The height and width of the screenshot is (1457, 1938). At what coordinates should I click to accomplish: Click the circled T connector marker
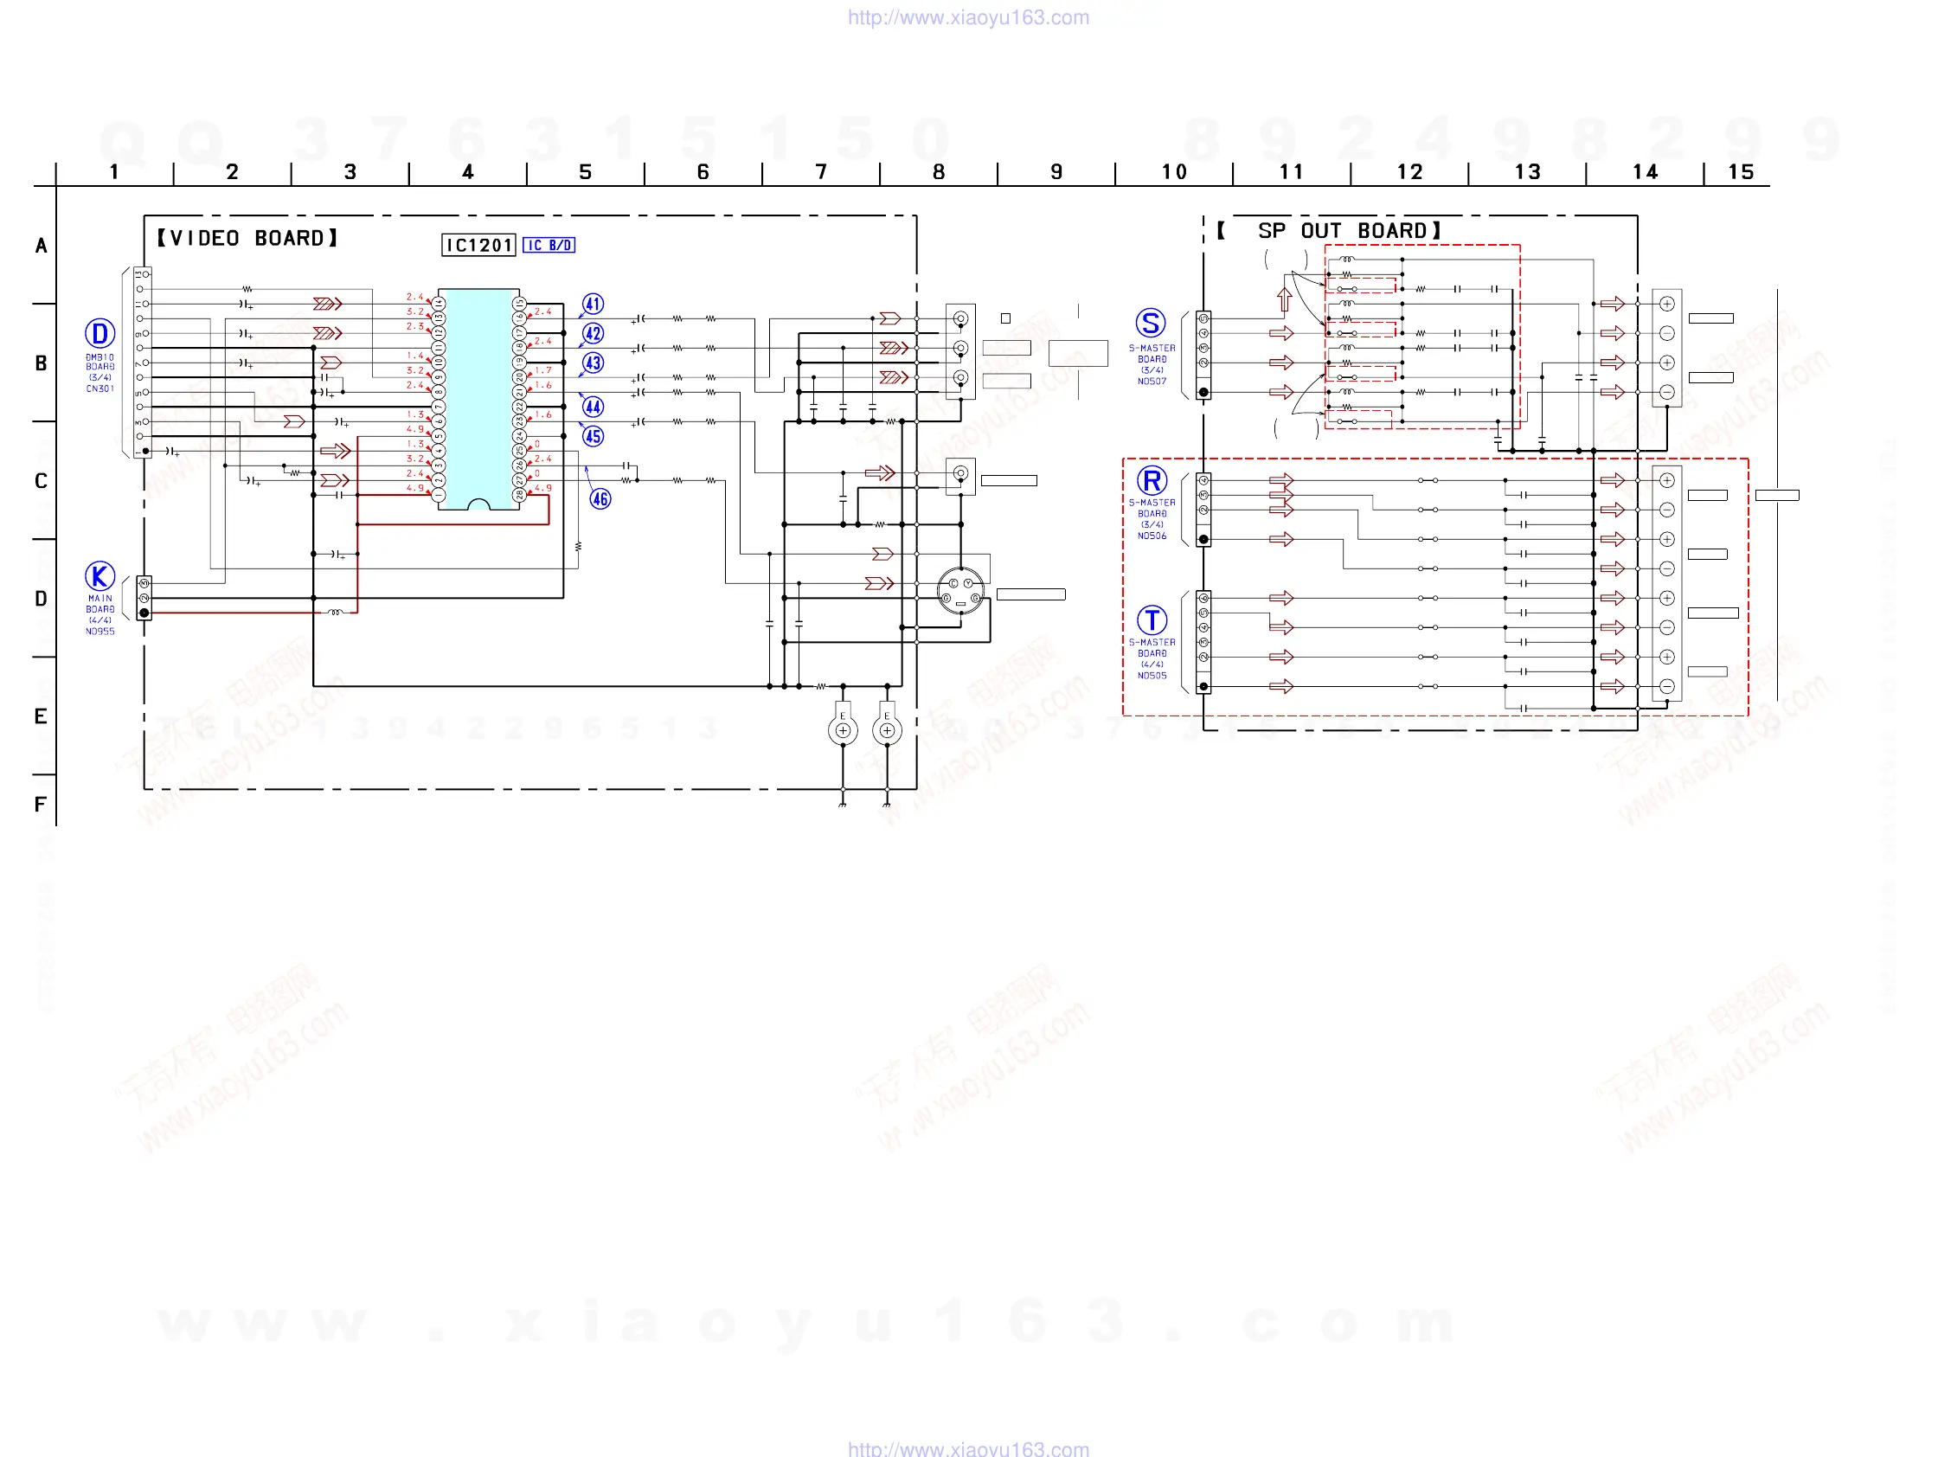(x=1152, y=620)
